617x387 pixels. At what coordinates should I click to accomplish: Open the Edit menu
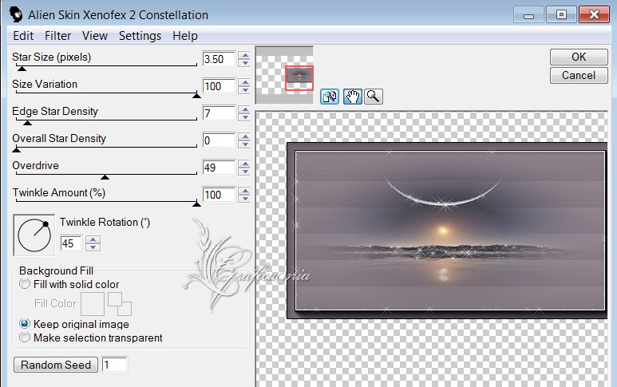[x=23, y=36]
